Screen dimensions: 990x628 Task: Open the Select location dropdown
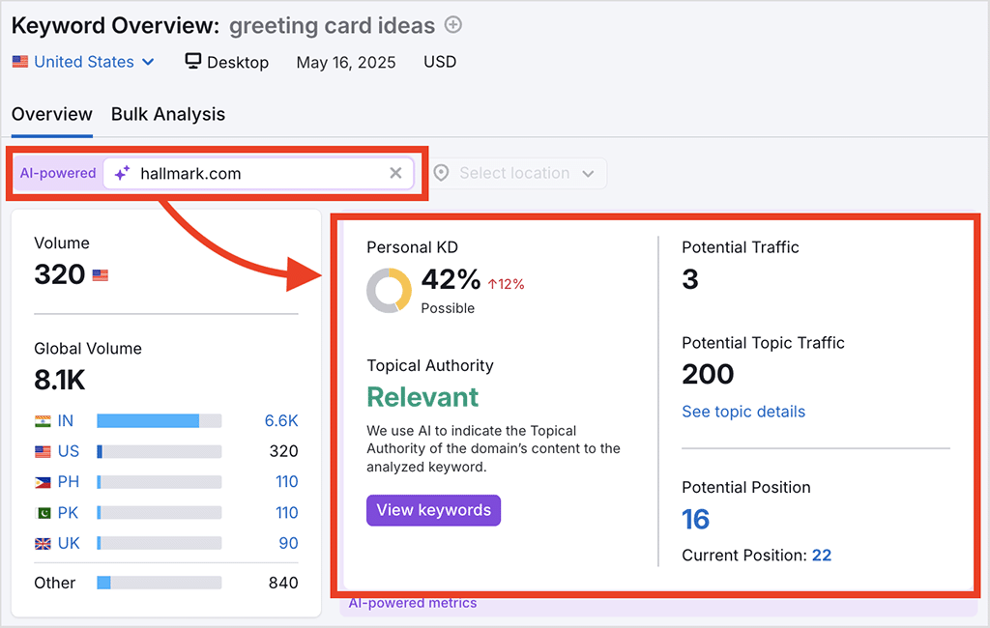point(518,173)
